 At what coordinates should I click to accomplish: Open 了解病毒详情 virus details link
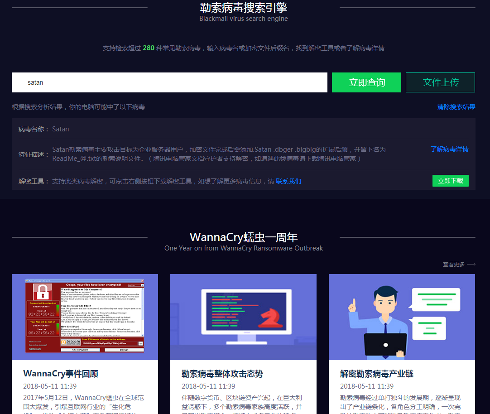pos(450,149)
